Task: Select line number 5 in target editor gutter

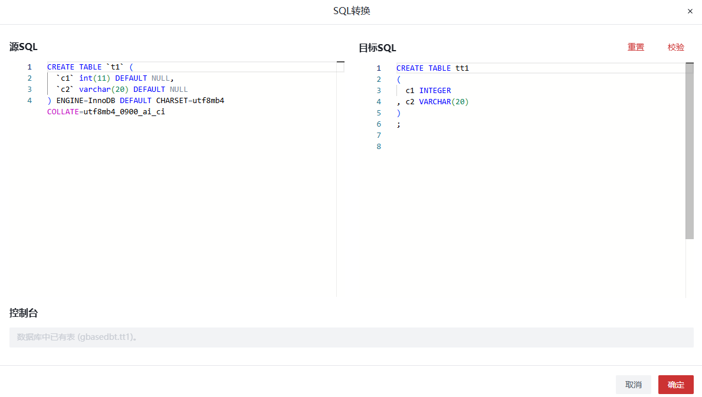Action: coord(379,113)
